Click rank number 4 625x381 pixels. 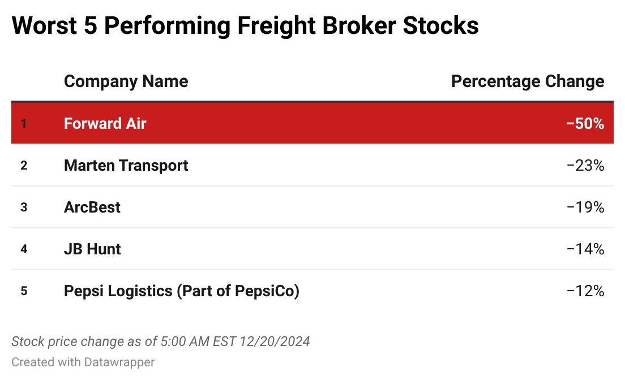24,249
